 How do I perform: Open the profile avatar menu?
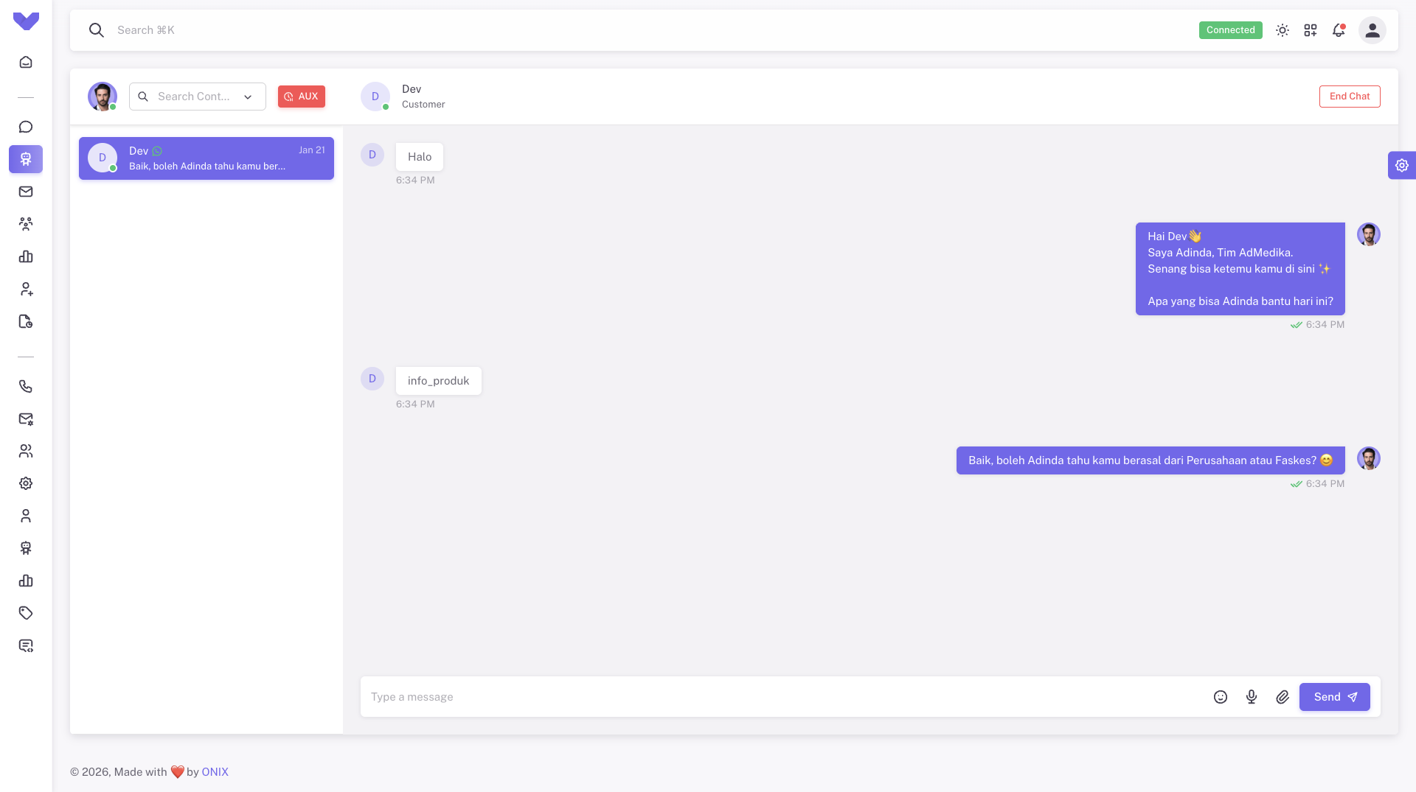point(1372,30)
